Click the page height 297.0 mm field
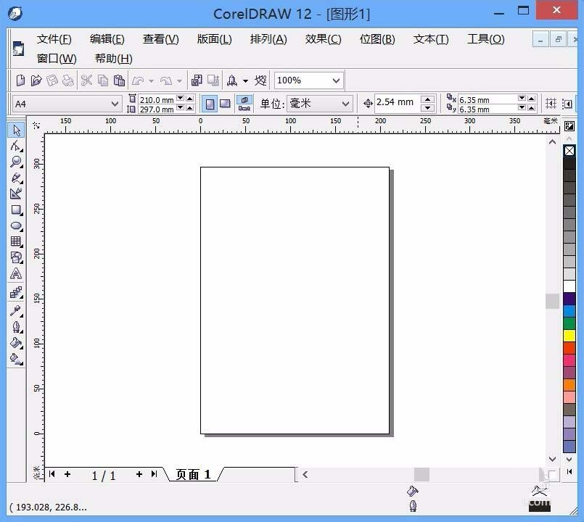 tap(157, 109)
